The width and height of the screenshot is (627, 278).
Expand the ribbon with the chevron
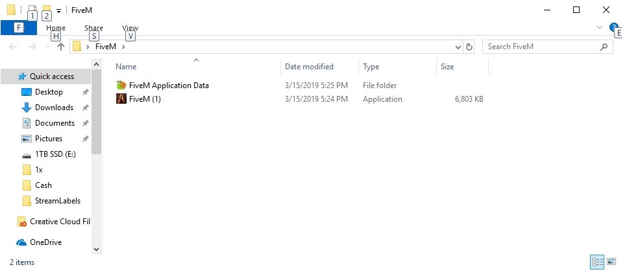point(599,28)
